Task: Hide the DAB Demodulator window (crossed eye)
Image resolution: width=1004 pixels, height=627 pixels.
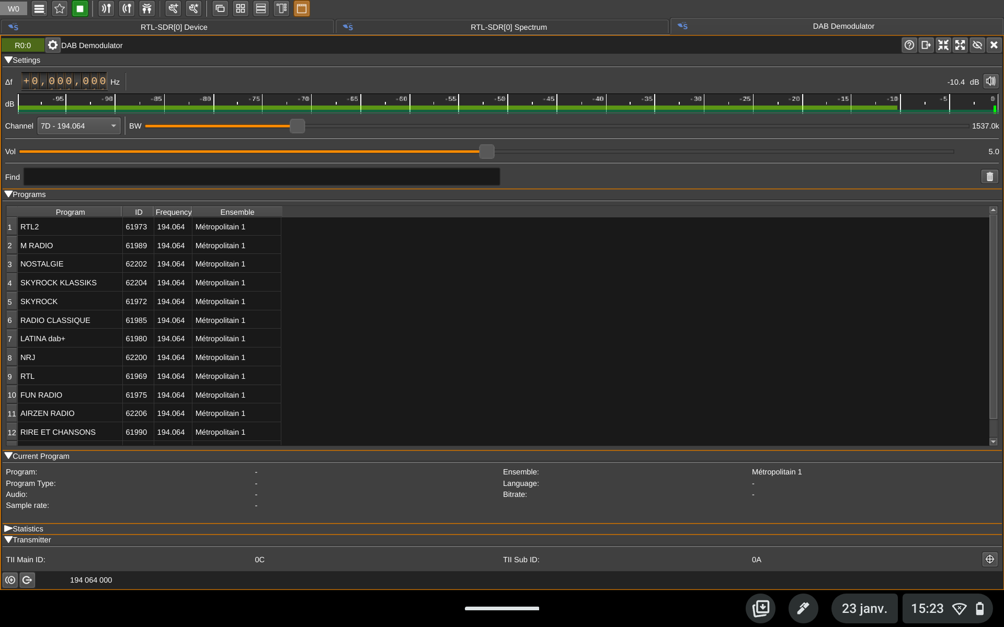Action: tap(977, 45)
